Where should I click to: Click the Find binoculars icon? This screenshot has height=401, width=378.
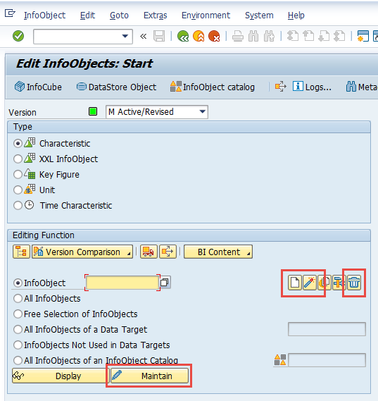point(253,36)
